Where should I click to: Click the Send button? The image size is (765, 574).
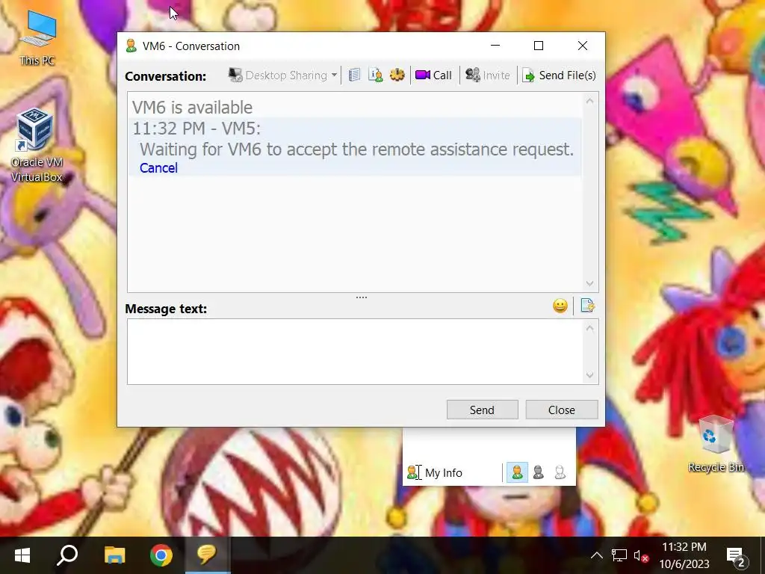[482, 410]
